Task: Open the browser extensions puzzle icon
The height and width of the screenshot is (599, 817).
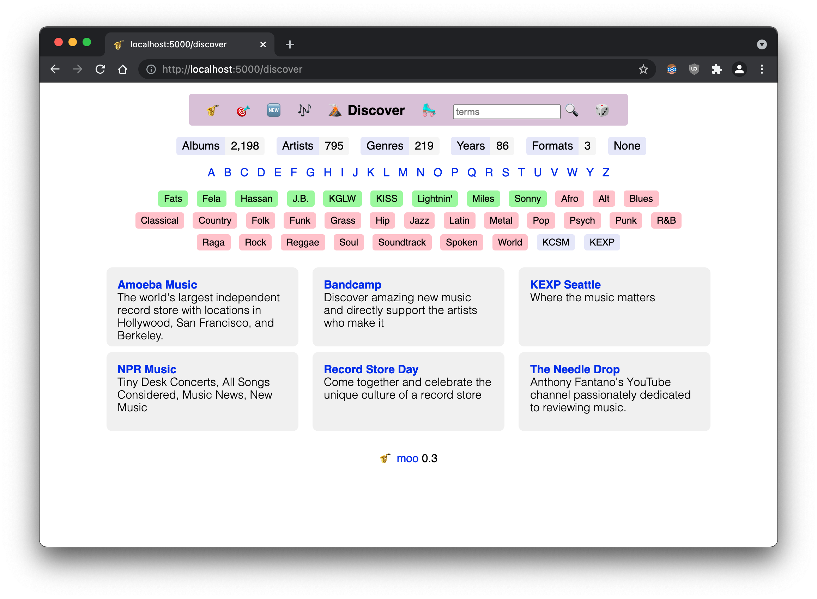Action: tap(716, 69)
